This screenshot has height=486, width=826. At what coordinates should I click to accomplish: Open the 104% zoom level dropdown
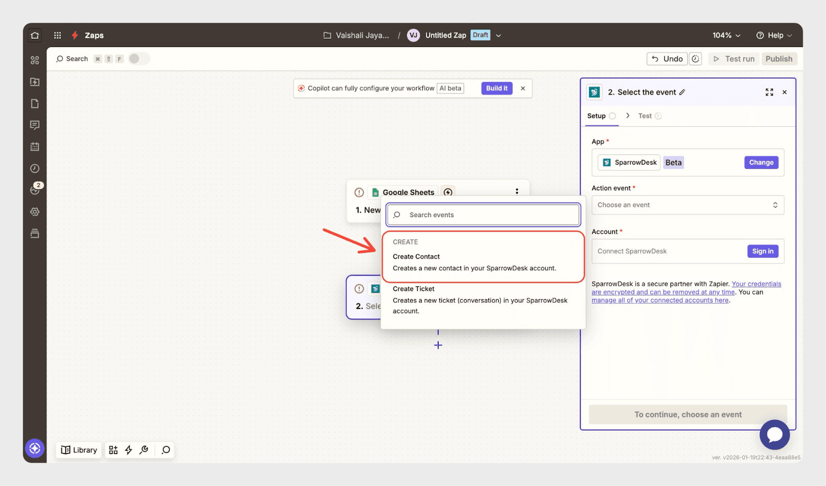pyautogui.click(x=726, y=35)
